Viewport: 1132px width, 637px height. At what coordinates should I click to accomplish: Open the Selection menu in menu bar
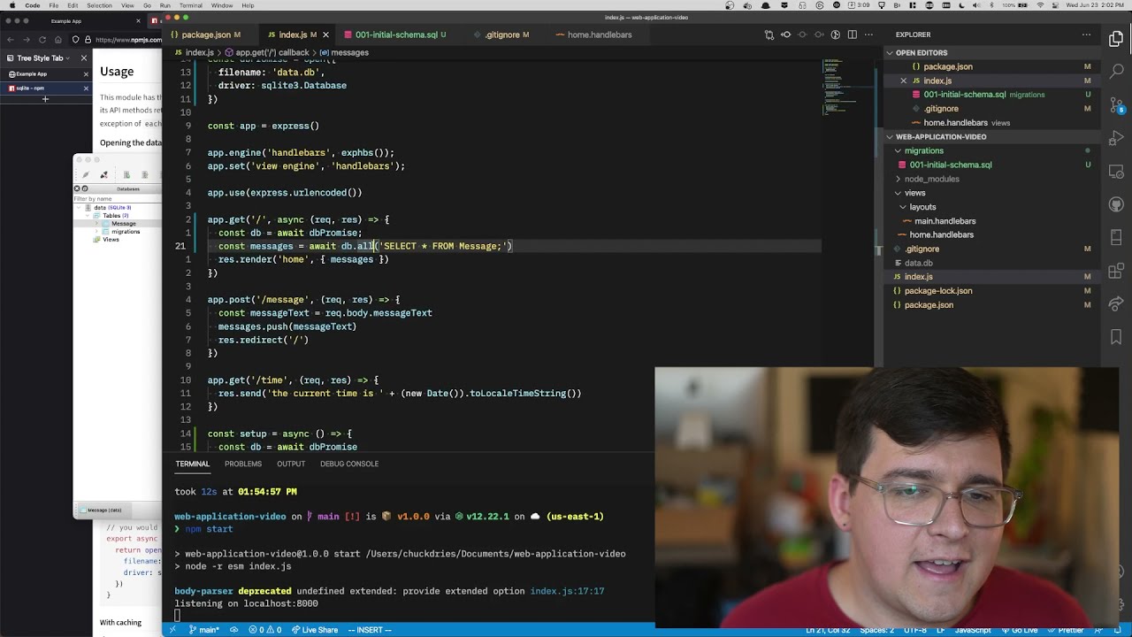(99, 5)
